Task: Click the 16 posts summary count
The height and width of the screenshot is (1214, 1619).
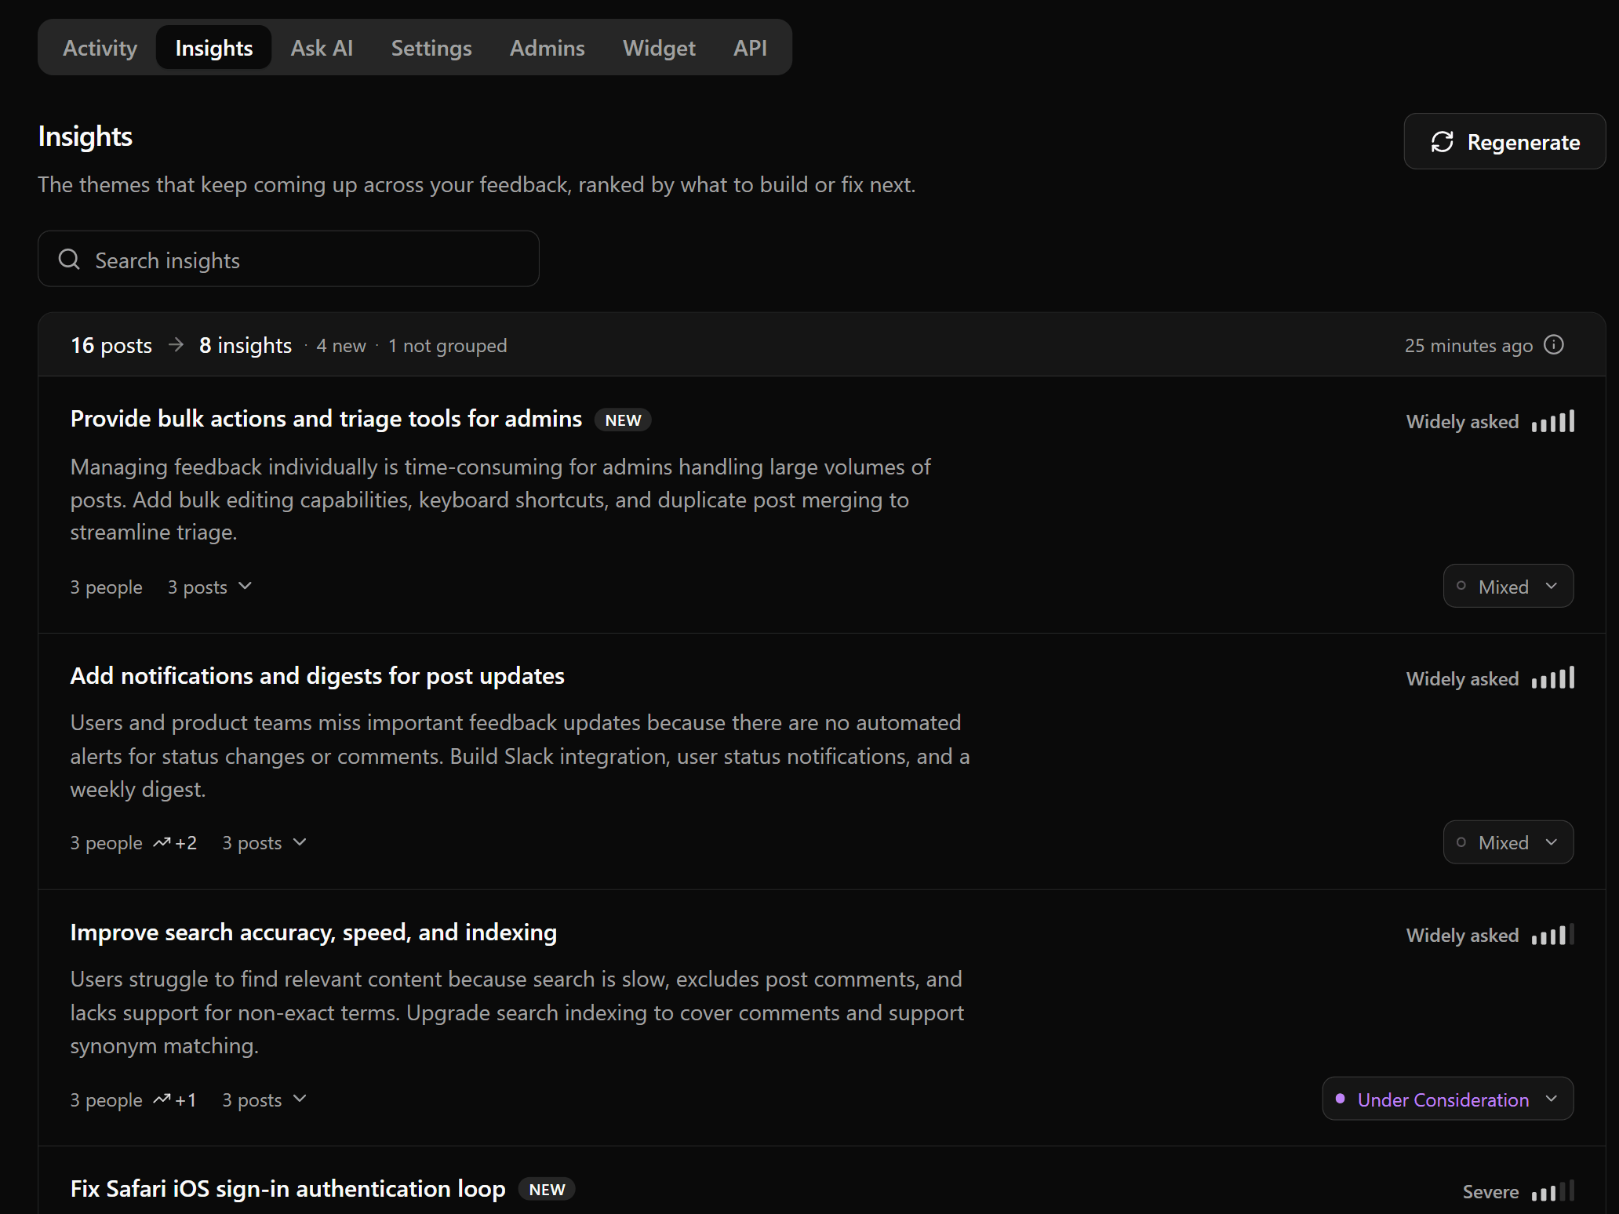Action: (111, 345)
